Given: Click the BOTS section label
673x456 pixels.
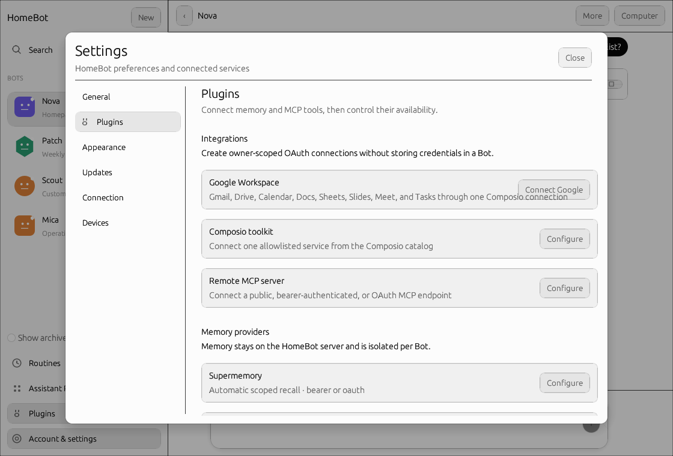Looking at the screenshot, I should click(x=15, y=78).
